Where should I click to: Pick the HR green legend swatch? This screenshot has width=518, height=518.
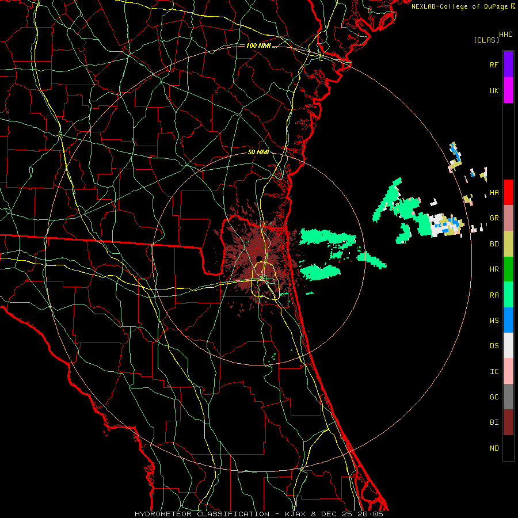tap(508, 269)
